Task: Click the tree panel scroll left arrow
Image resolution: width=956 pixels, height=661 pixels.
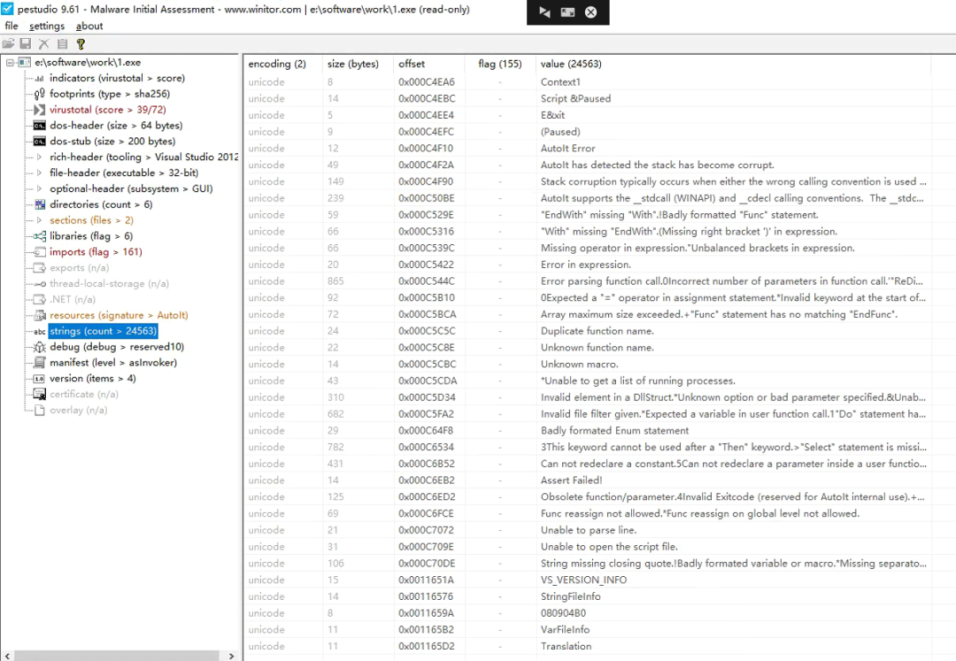Action: pos(7,656)
